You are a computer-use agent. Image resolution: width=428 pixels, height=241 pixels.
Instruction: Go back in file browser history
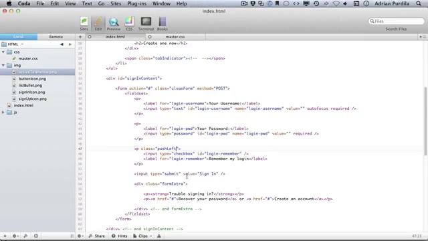pos(62,44)
